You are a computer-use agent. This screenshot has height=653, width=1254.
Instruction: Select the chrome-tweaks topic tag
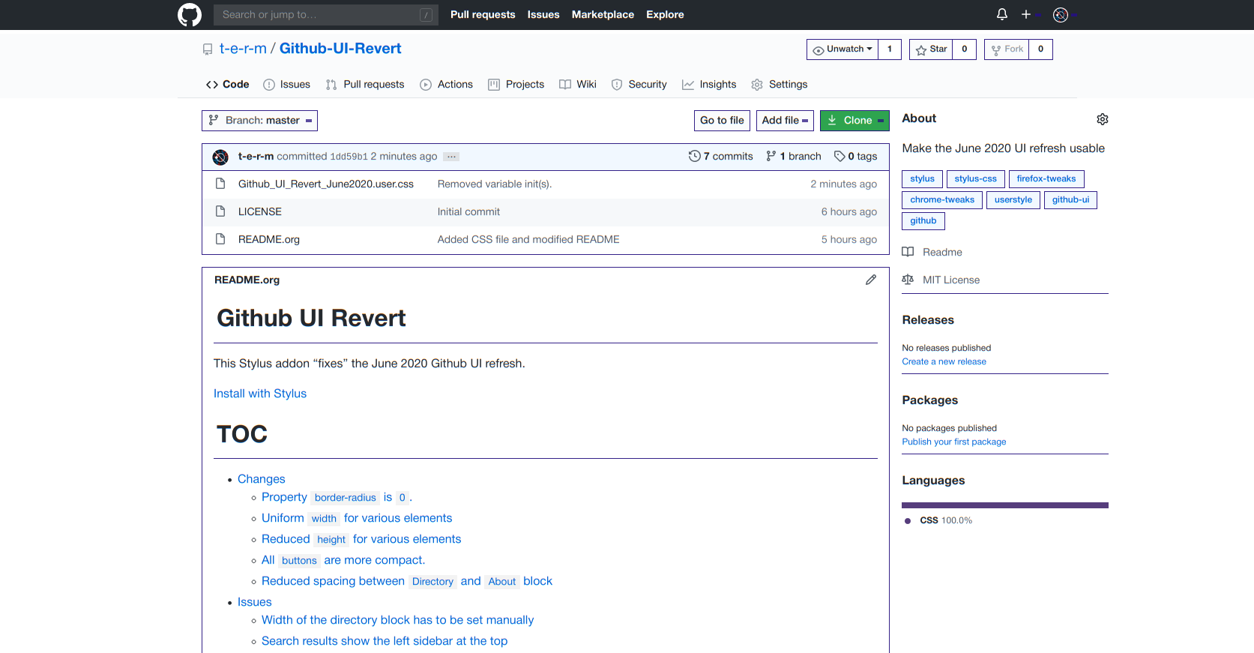(x=942, y=200)
